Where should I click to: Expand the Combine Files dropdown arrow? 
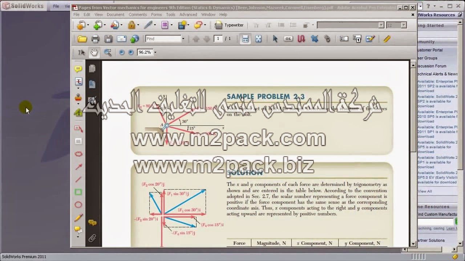(105, 25)
